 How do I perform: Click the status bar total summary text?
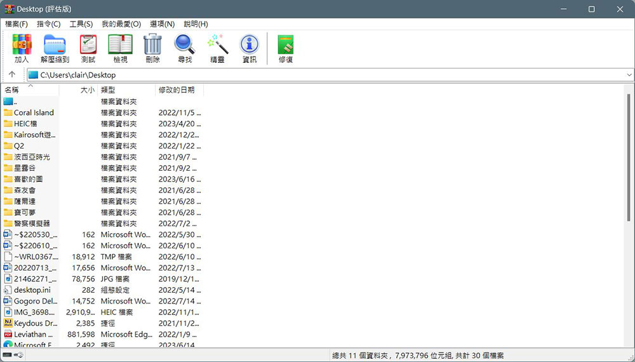(418, 356)
